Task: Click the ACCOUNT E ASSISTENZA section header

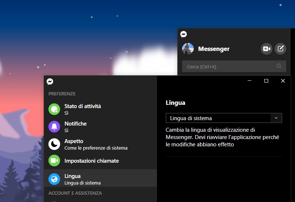Action: 75,193
